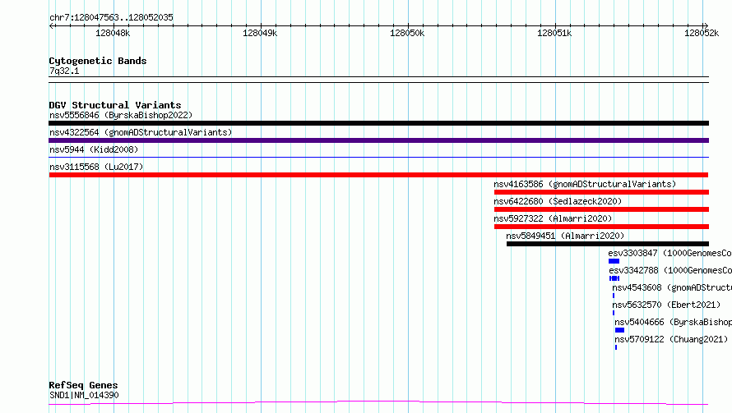
Task: Click the nsv5944 thin blue variant line
Action: [x=378, y=158]
